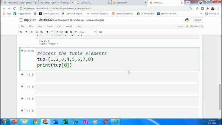Open the Insert menu
The height and width of the screenshot is (125, 222).
pos(50,26)
